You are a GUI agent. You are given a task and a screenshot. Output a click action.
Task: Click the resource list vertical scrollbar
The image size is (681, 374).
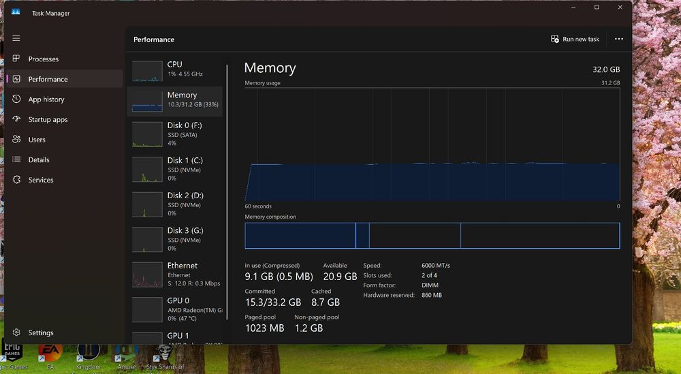click(x=227, y=191)
